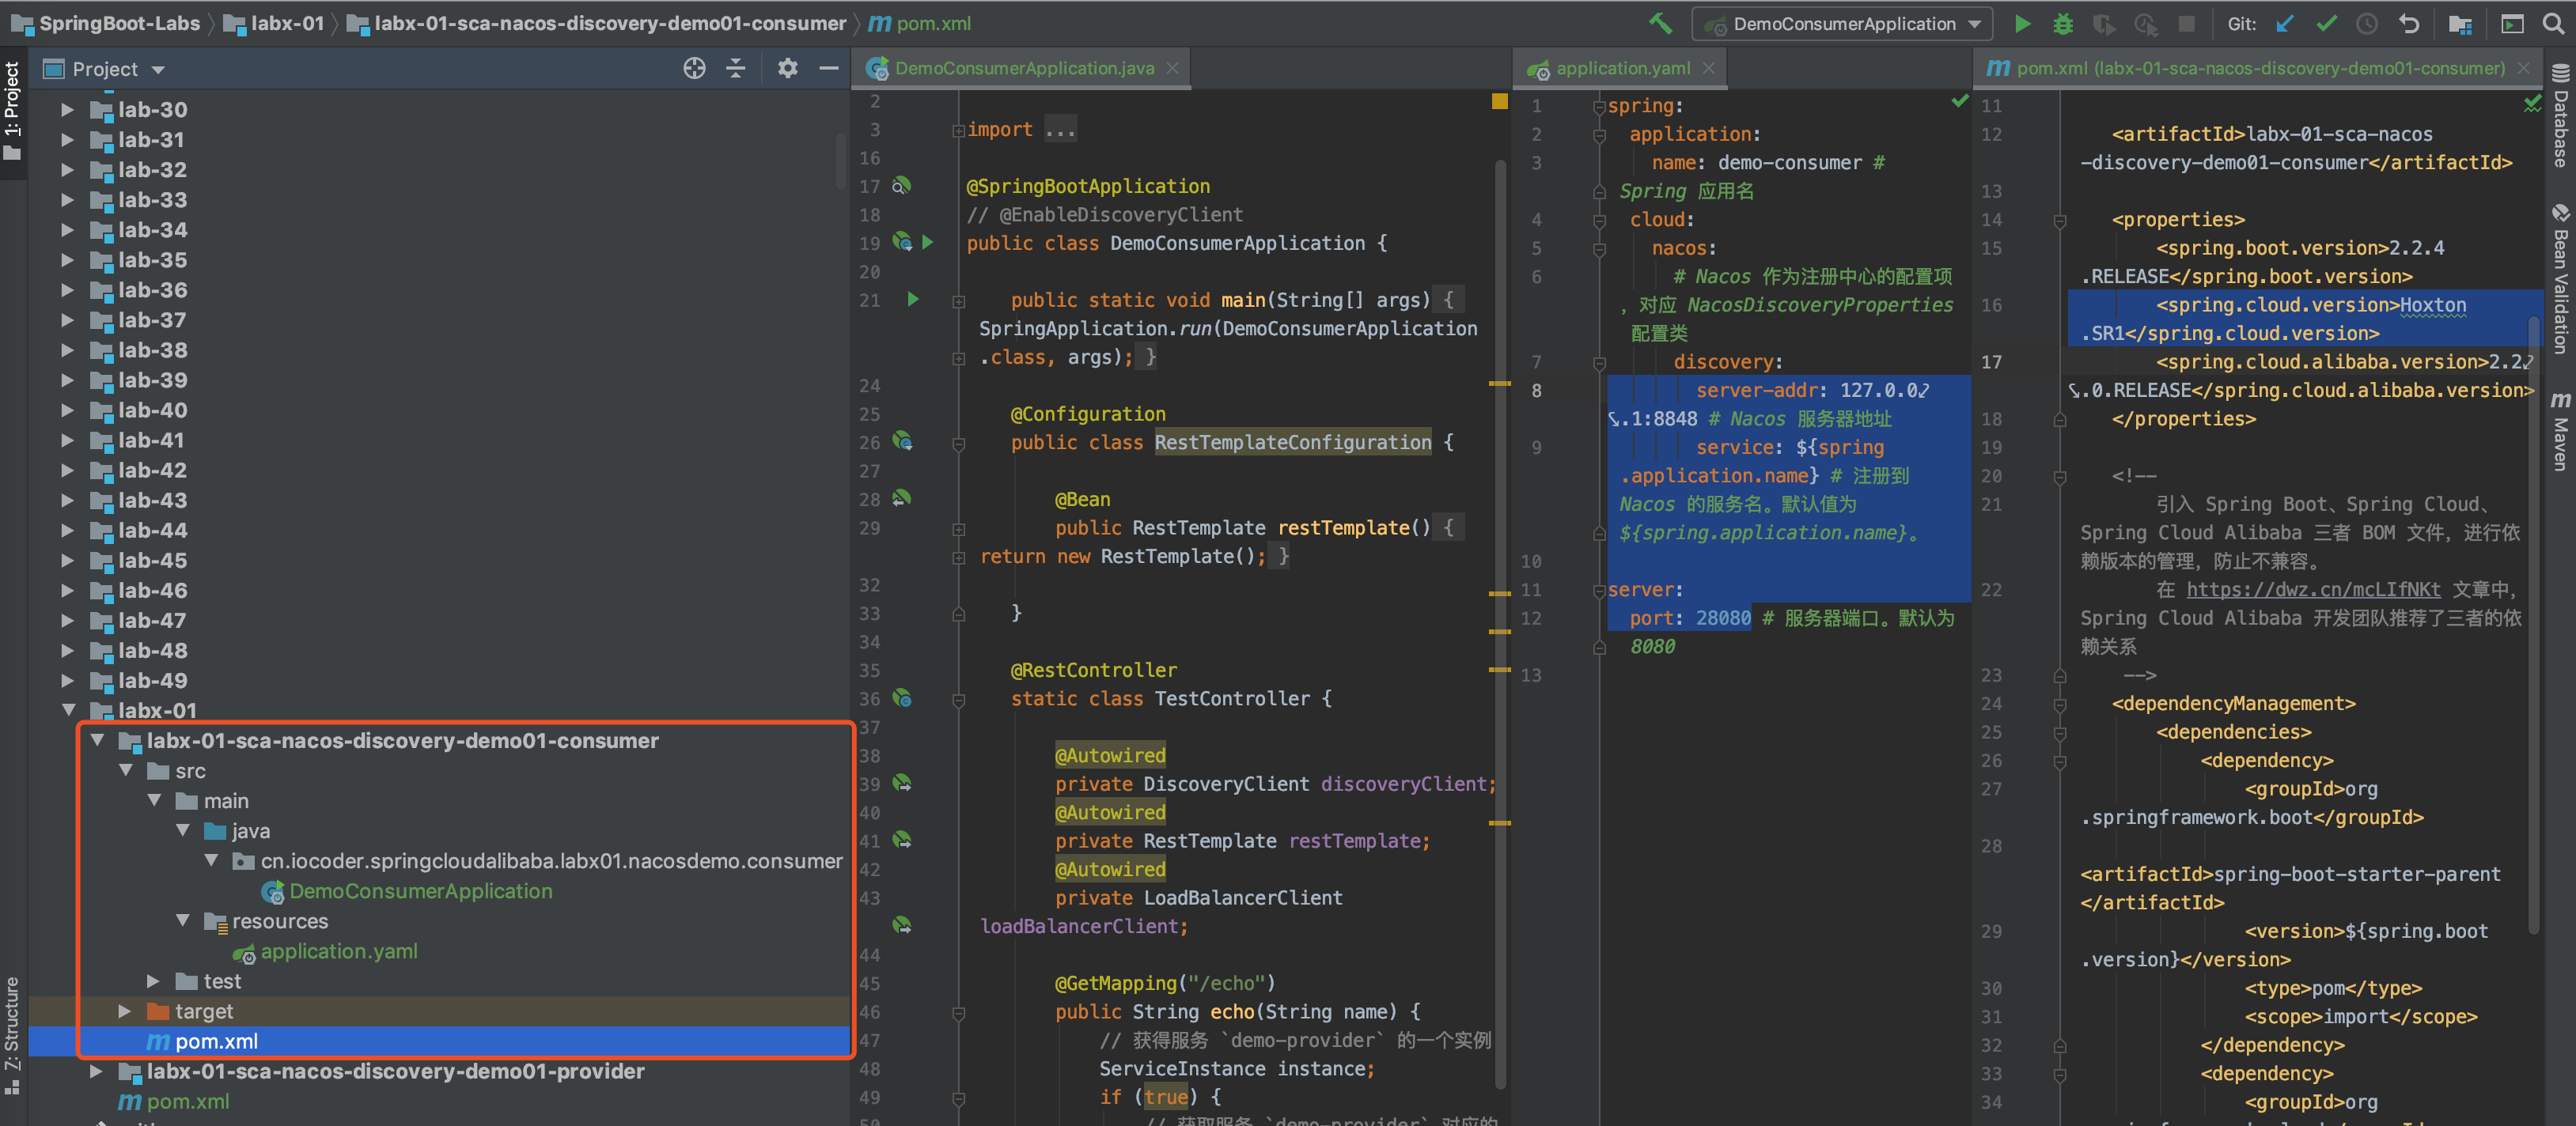Screen dimensions: 2576x1126
Task: Open the DemoConsumerApplication run configuration dropdown
Action: point(1842,24)
